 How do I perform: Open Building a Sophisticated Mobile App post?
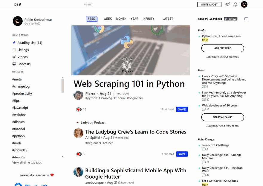click(135, 173)
